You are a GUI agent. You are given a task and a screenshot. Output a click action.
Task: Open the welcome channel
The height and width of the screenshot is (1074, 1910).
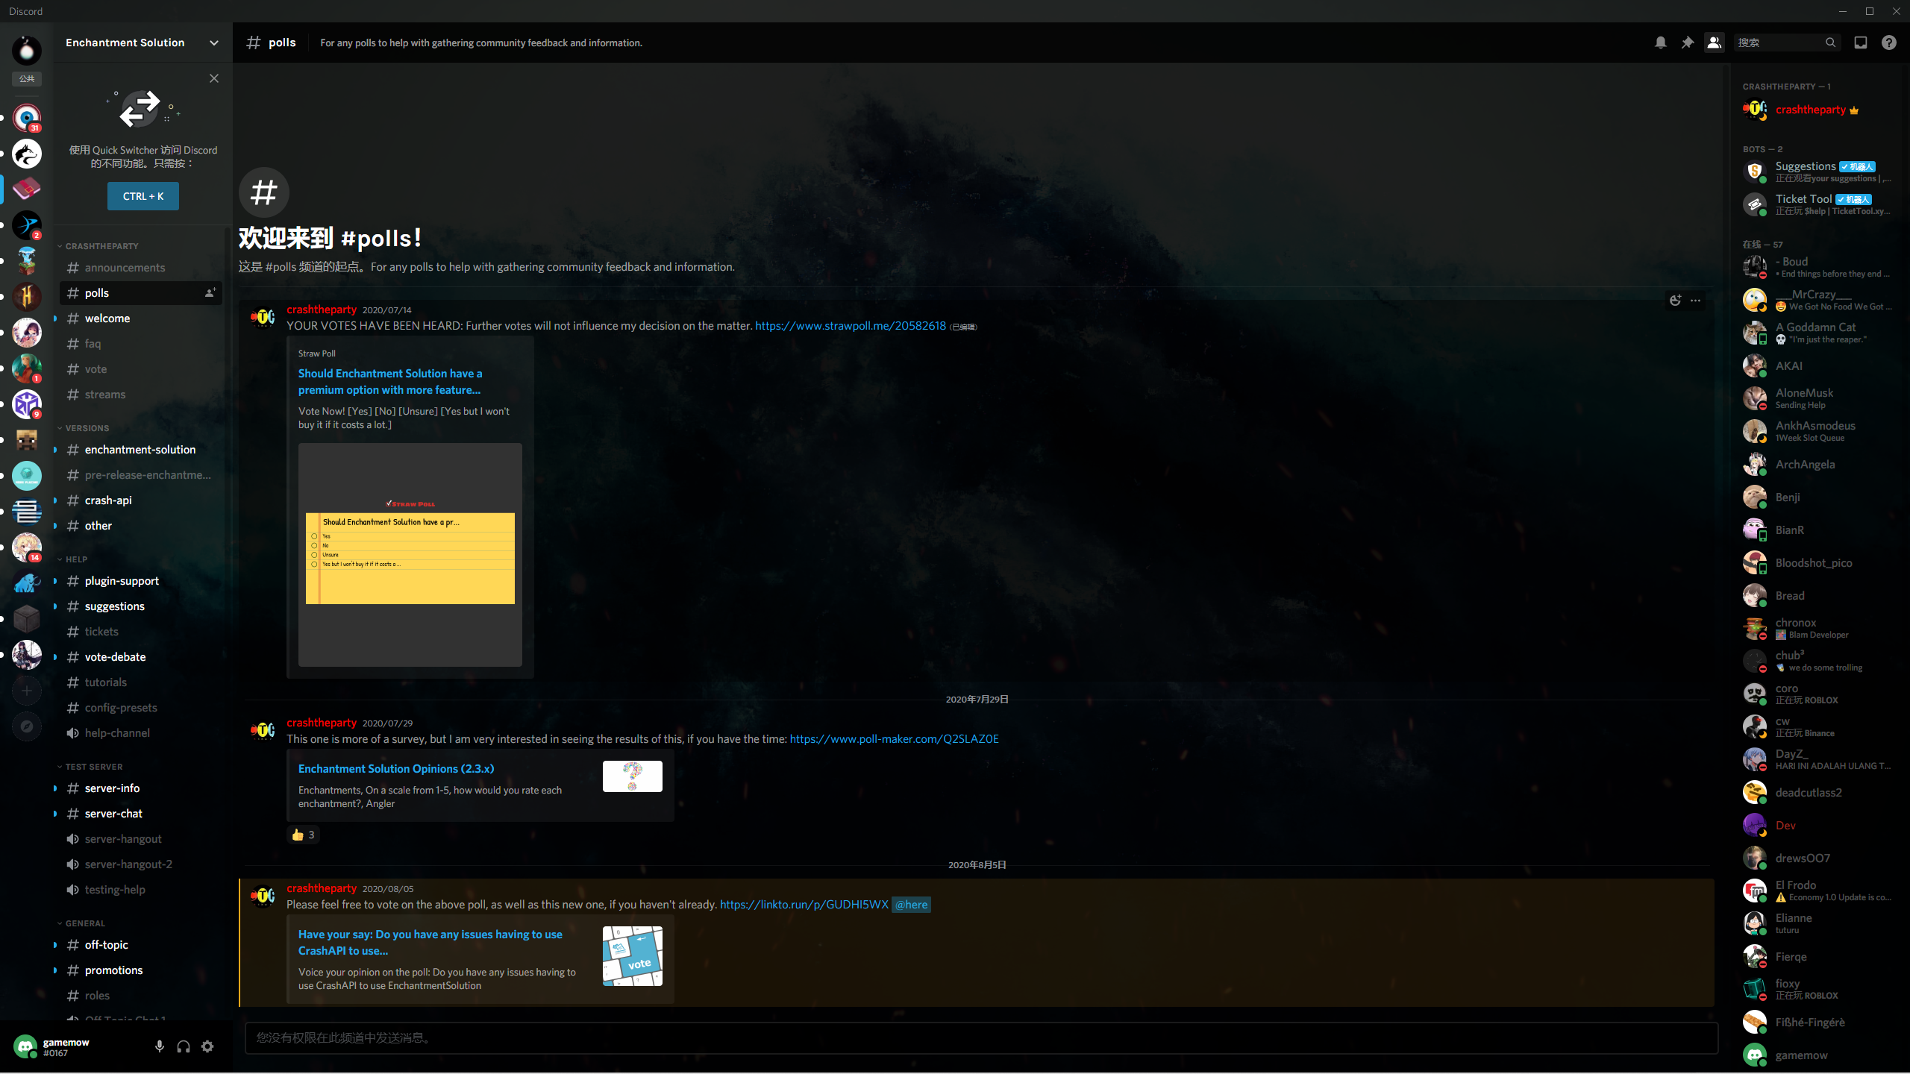tap(141, 318)
